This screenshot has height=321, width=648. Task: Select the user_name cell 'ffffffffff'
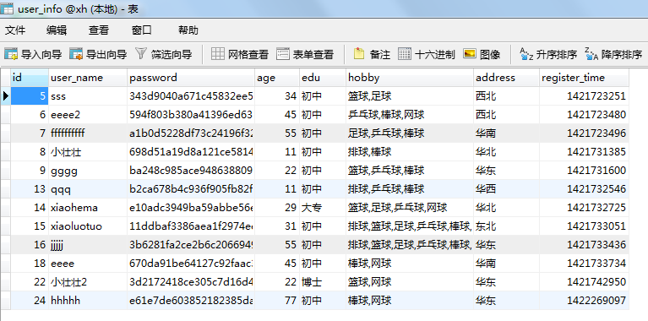coord(88,133)
